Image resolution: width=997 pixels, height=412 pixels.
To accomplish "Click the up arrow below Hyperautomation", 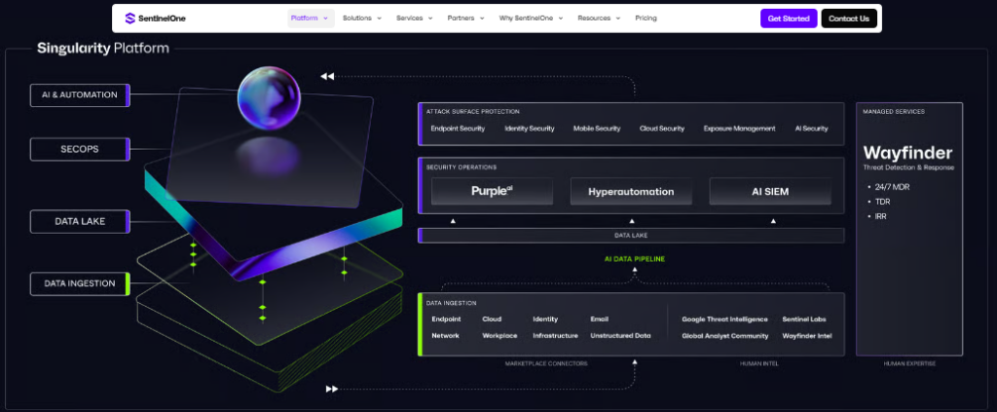I will 632,221.
